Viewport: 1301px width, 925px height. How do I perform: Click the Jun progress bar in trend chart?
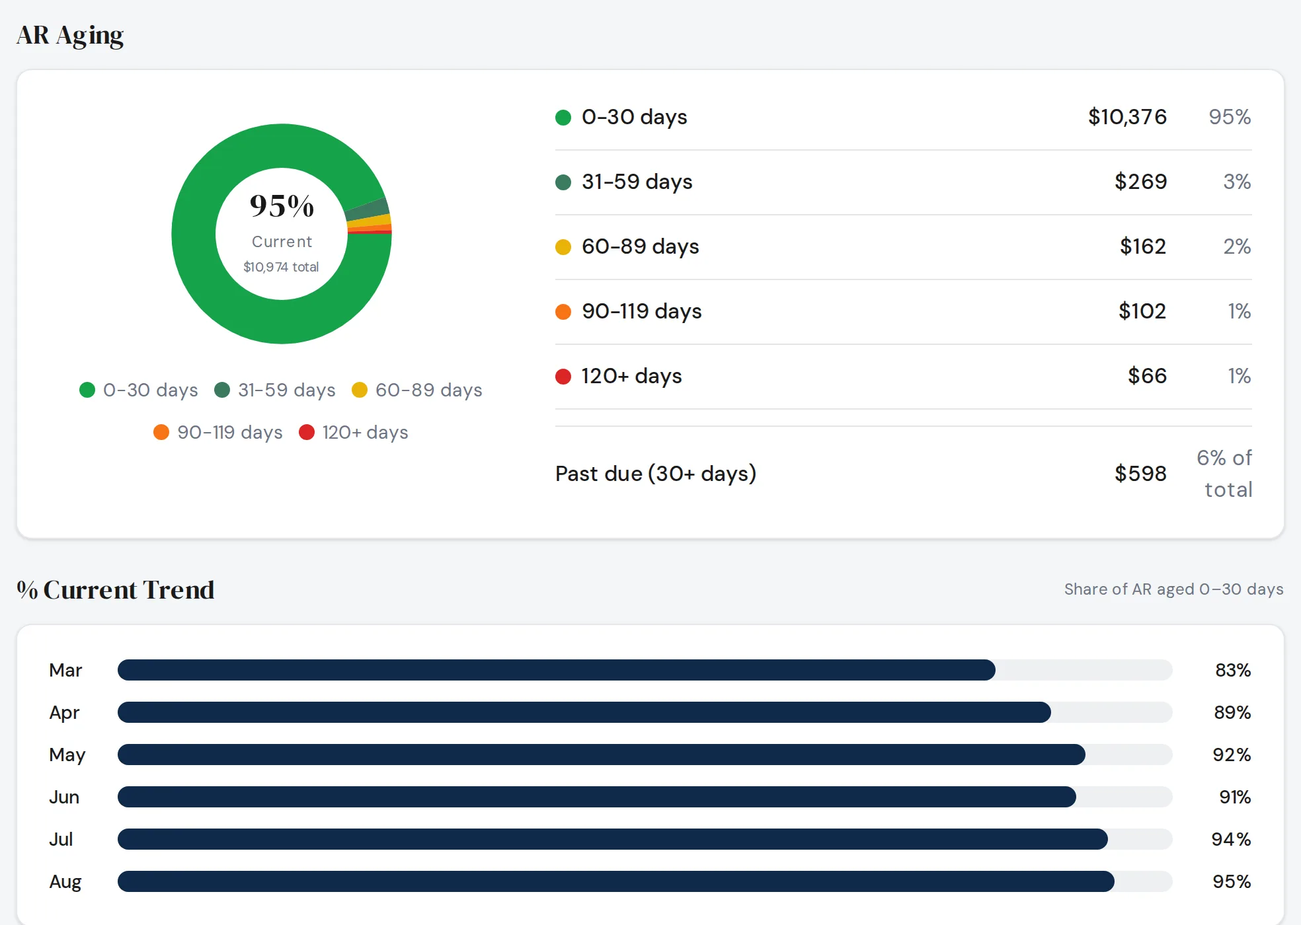(645, 797)
